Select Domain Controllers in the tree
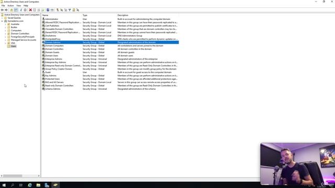 (x=20, y=33)
